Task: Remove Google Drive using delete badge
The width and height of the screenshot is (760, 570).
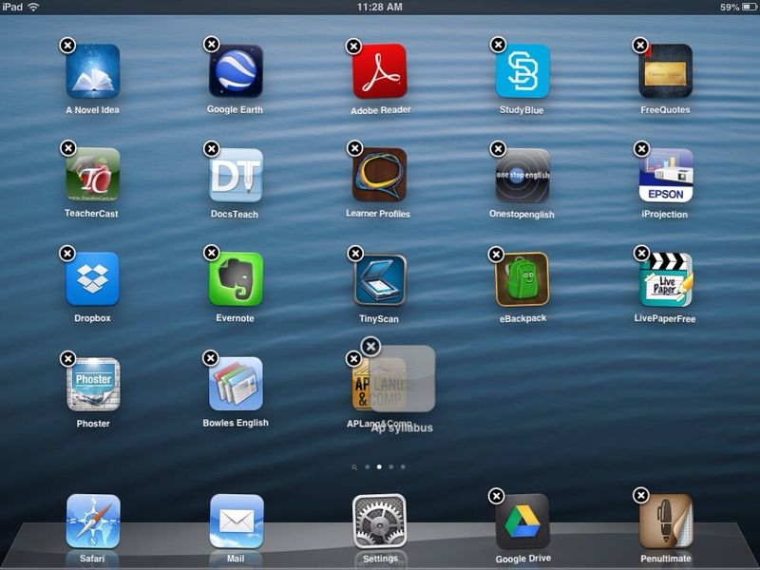Action: 496,496
